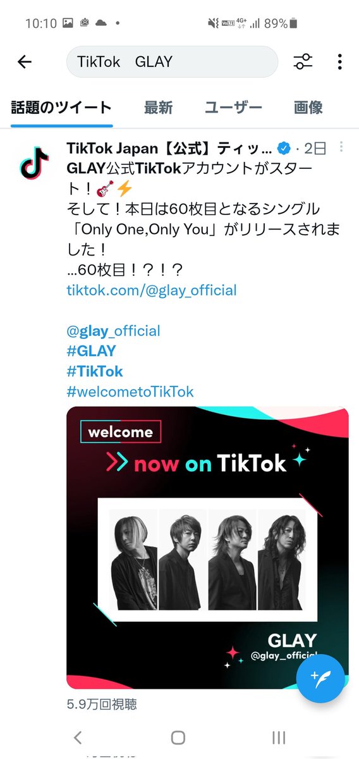Screen dimensions: 359x759
Task: Open the three-dot overflow menu in header
Action: (x=339, y=61)
